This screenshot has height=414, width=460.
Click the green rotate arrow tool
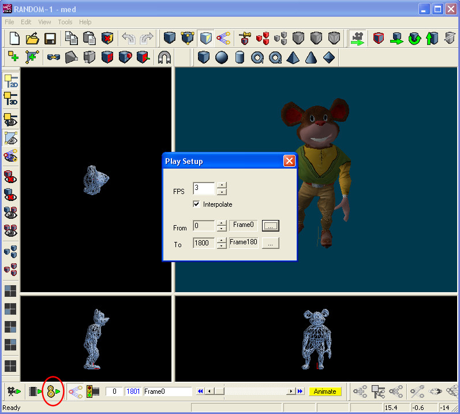point(414,39)
